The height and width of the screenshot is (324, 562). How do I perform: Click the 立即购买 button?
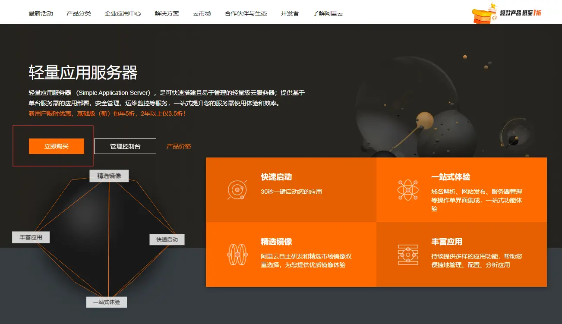[57, 146]
